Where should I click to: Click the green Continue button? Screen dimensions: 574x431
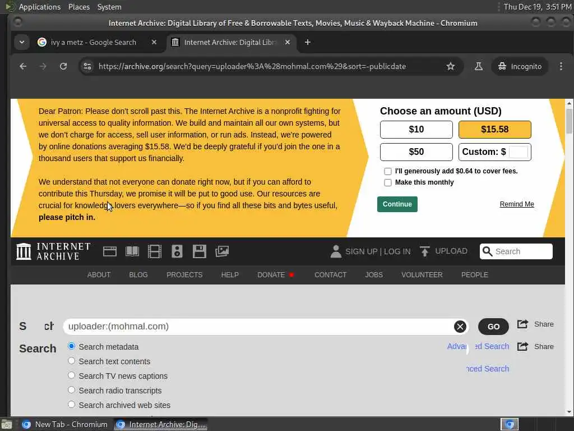pos(397,204)
